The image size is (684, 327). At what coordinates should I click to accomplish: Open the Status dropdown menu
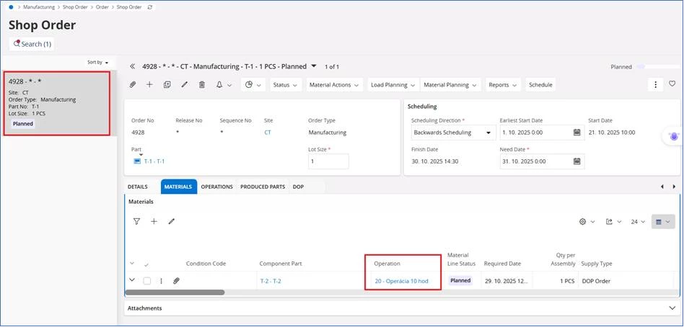(286, 85)
